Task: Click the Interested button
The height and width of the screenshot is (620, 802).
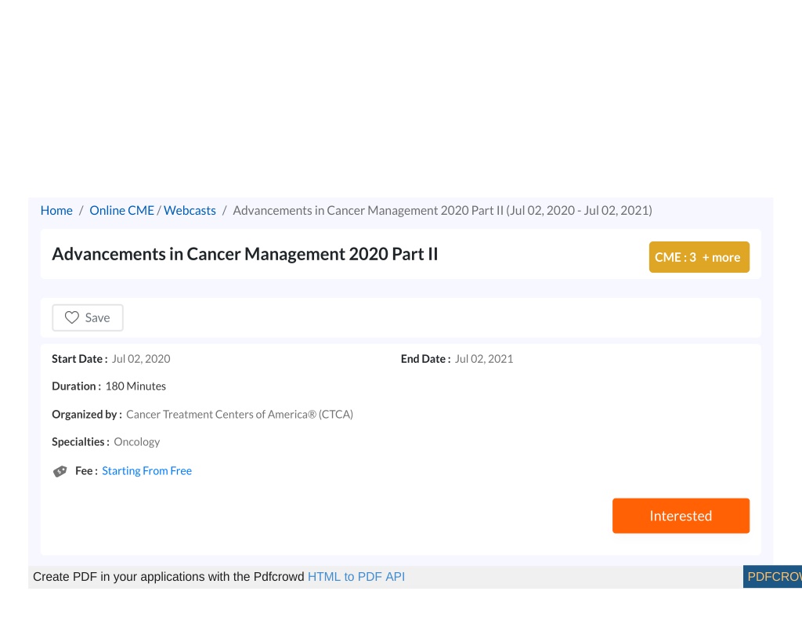Action: tap(681, 516)
